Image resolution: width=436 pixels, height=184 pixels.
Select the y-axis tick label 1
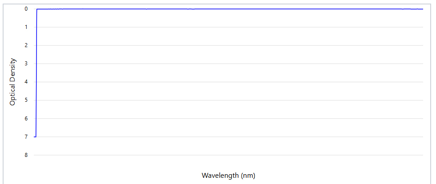point(26,27)
